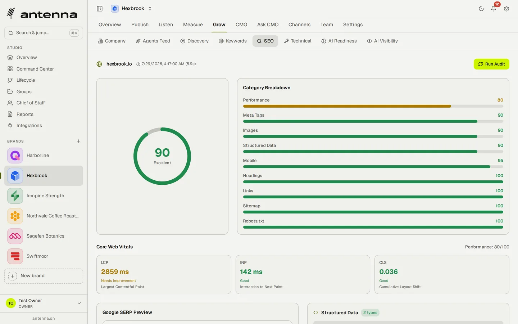Select Sagefen Botanics brand icon

[15, 236]
